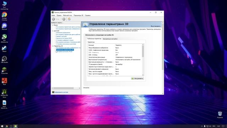
Task: Switch input language via 'РУС' indicator
Action: pos(214,126)
